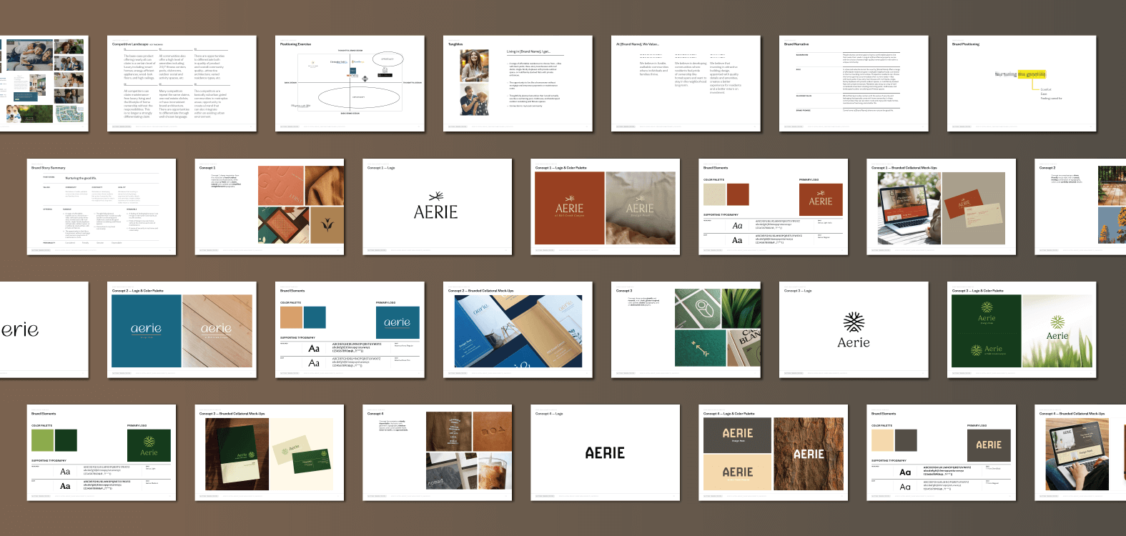Open the Brand Narrative slide
This screenshot has width=1126, height=536.
[854, 84]
